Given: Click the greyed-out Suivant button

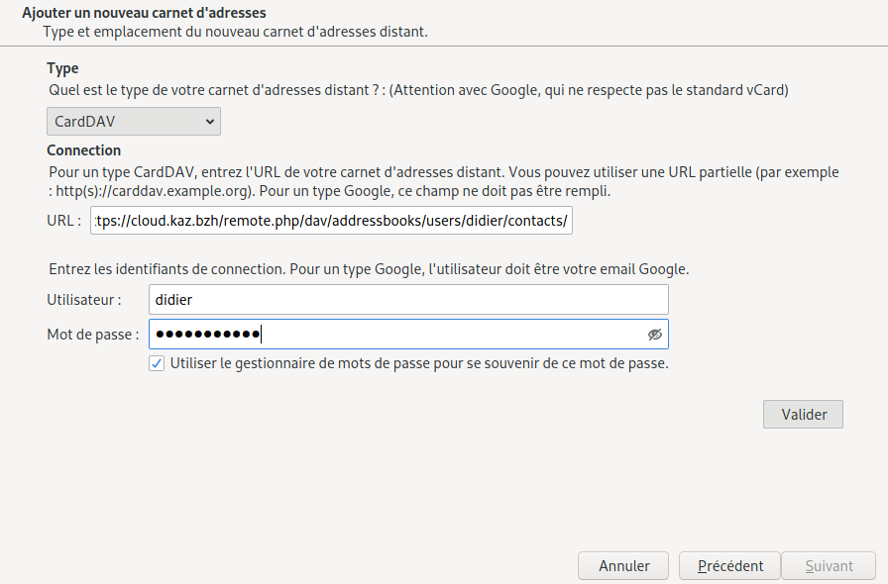Looking at the screenshot, I should 829,566.
